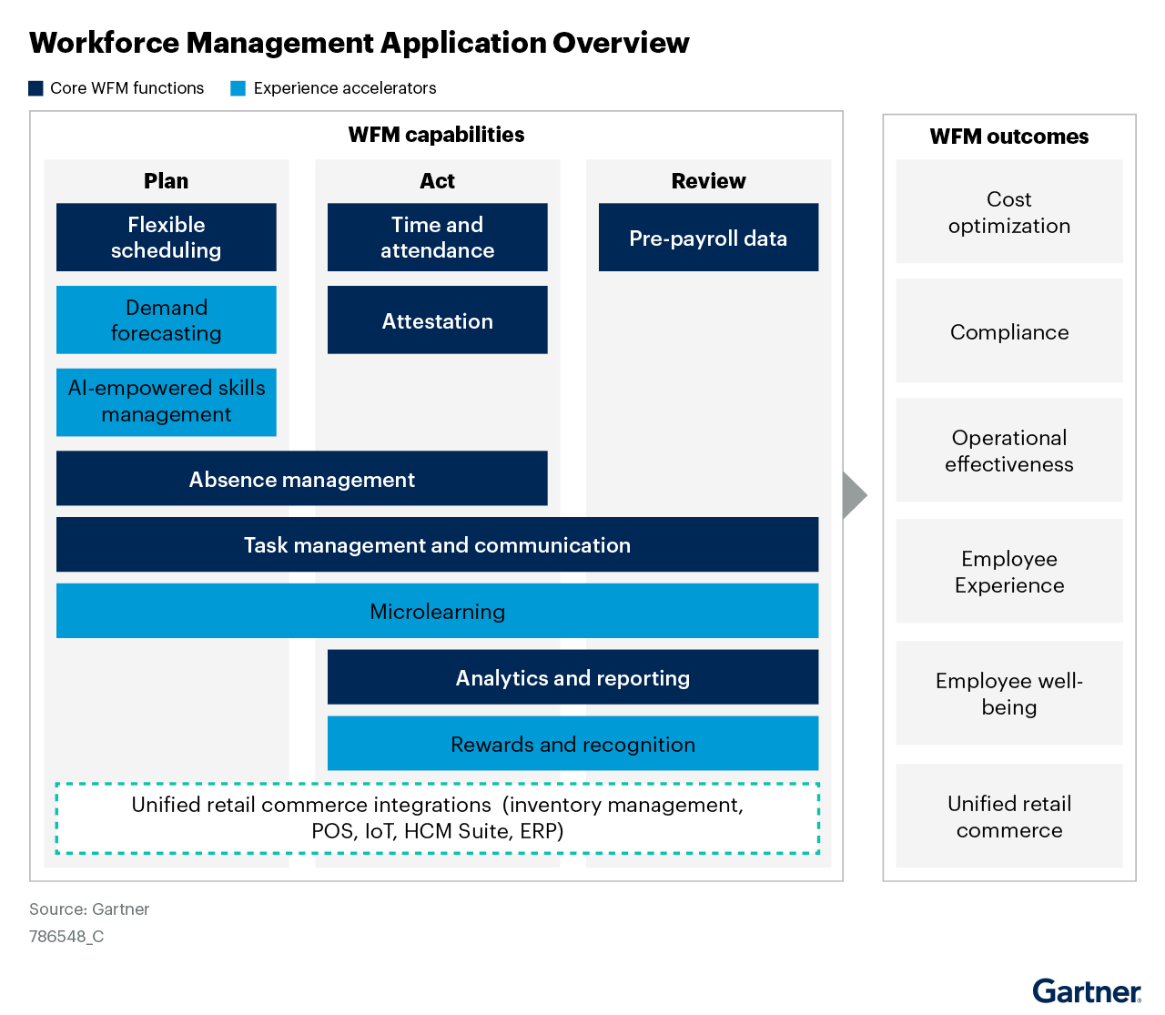Click the WFM outcomes heading
This screenshot has width=1165, height=1015.
(x=1009, y=137)
